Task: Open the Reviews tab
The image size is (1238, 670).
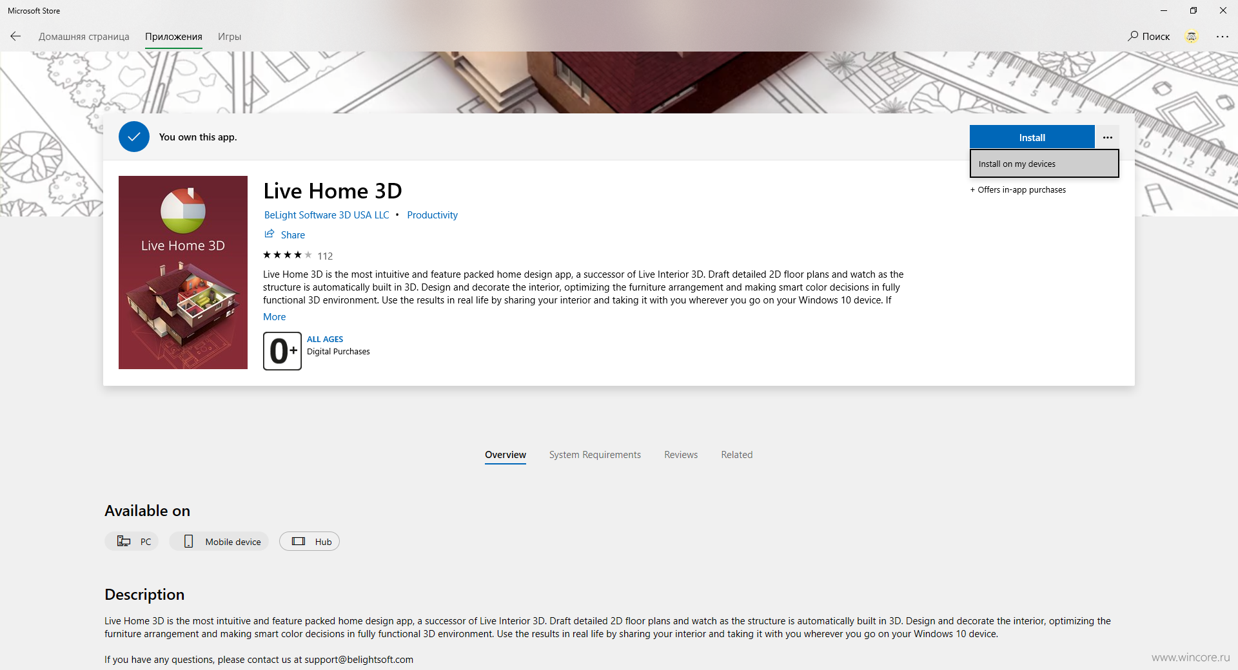Action: coord(681,455)
